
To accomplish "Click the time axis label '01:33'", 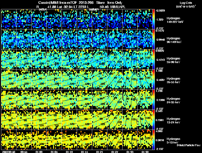I will tap(130, 152).
